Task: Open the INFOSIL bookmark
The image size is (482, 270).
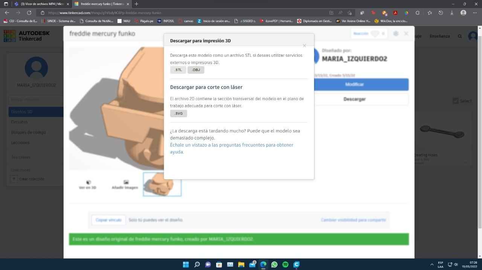Action: 166,21
